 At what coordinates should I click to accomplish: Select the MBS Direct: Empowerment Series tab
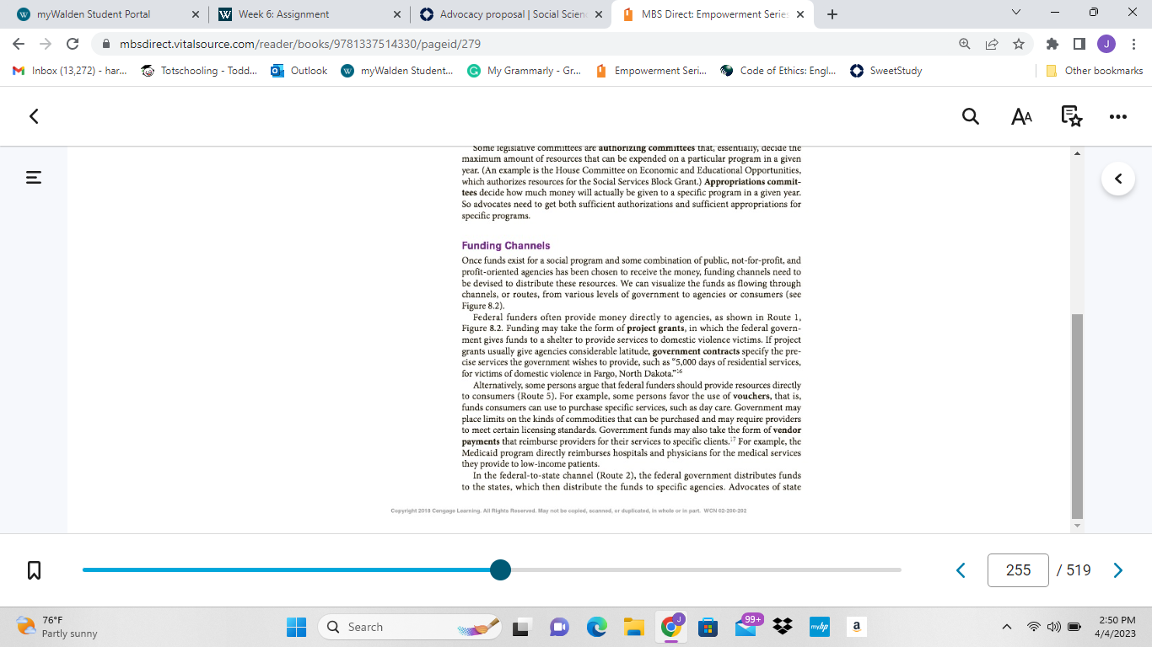(x=713, y=14)
